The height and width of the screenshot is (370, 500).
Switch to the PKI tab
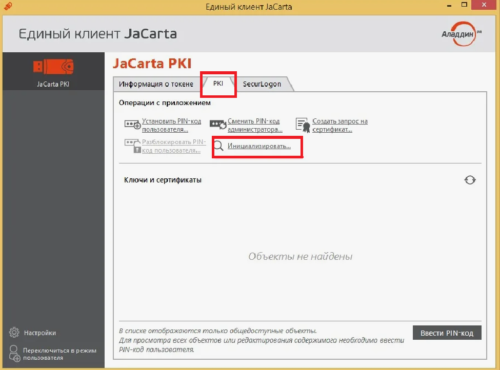pyautogui.click(x=218, y=84)
